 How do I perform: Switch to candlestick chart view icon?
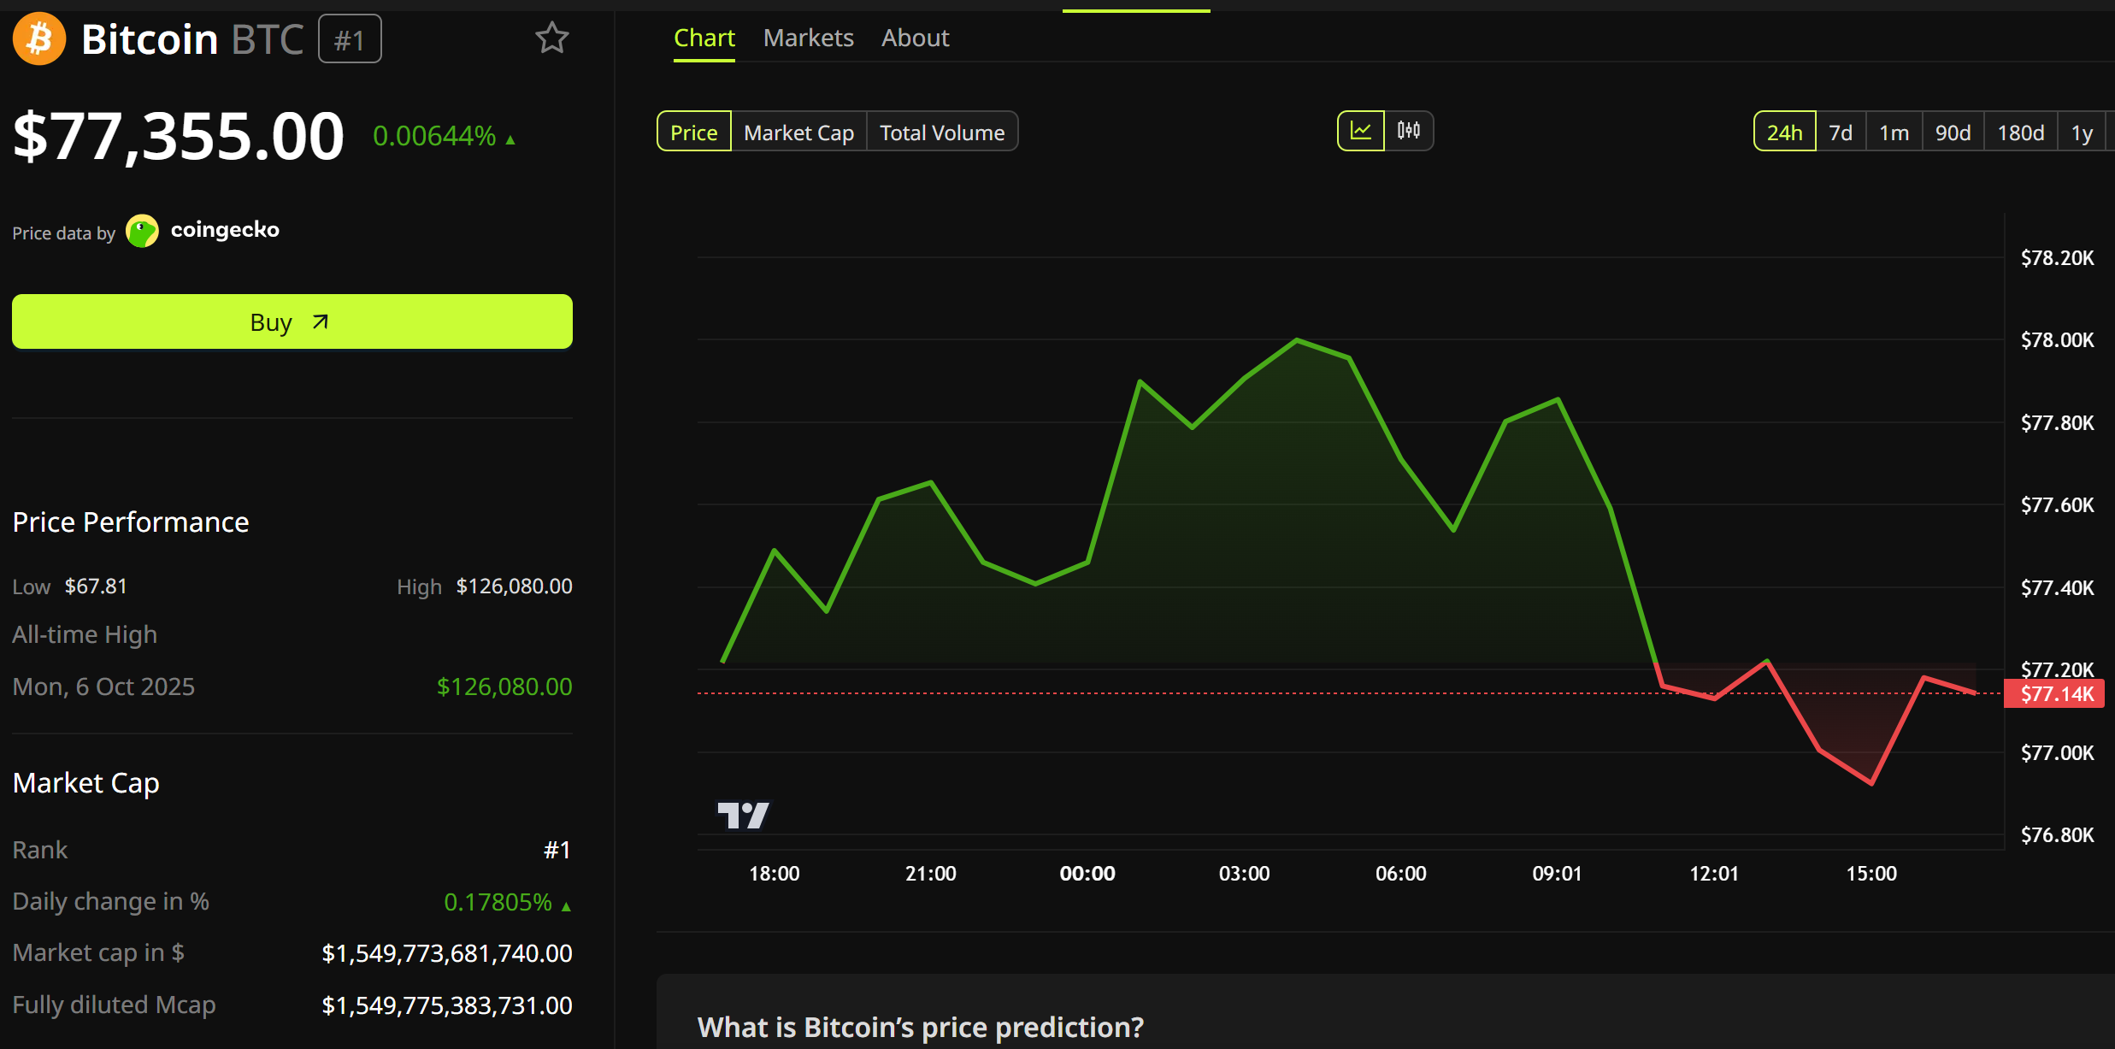1409,131
